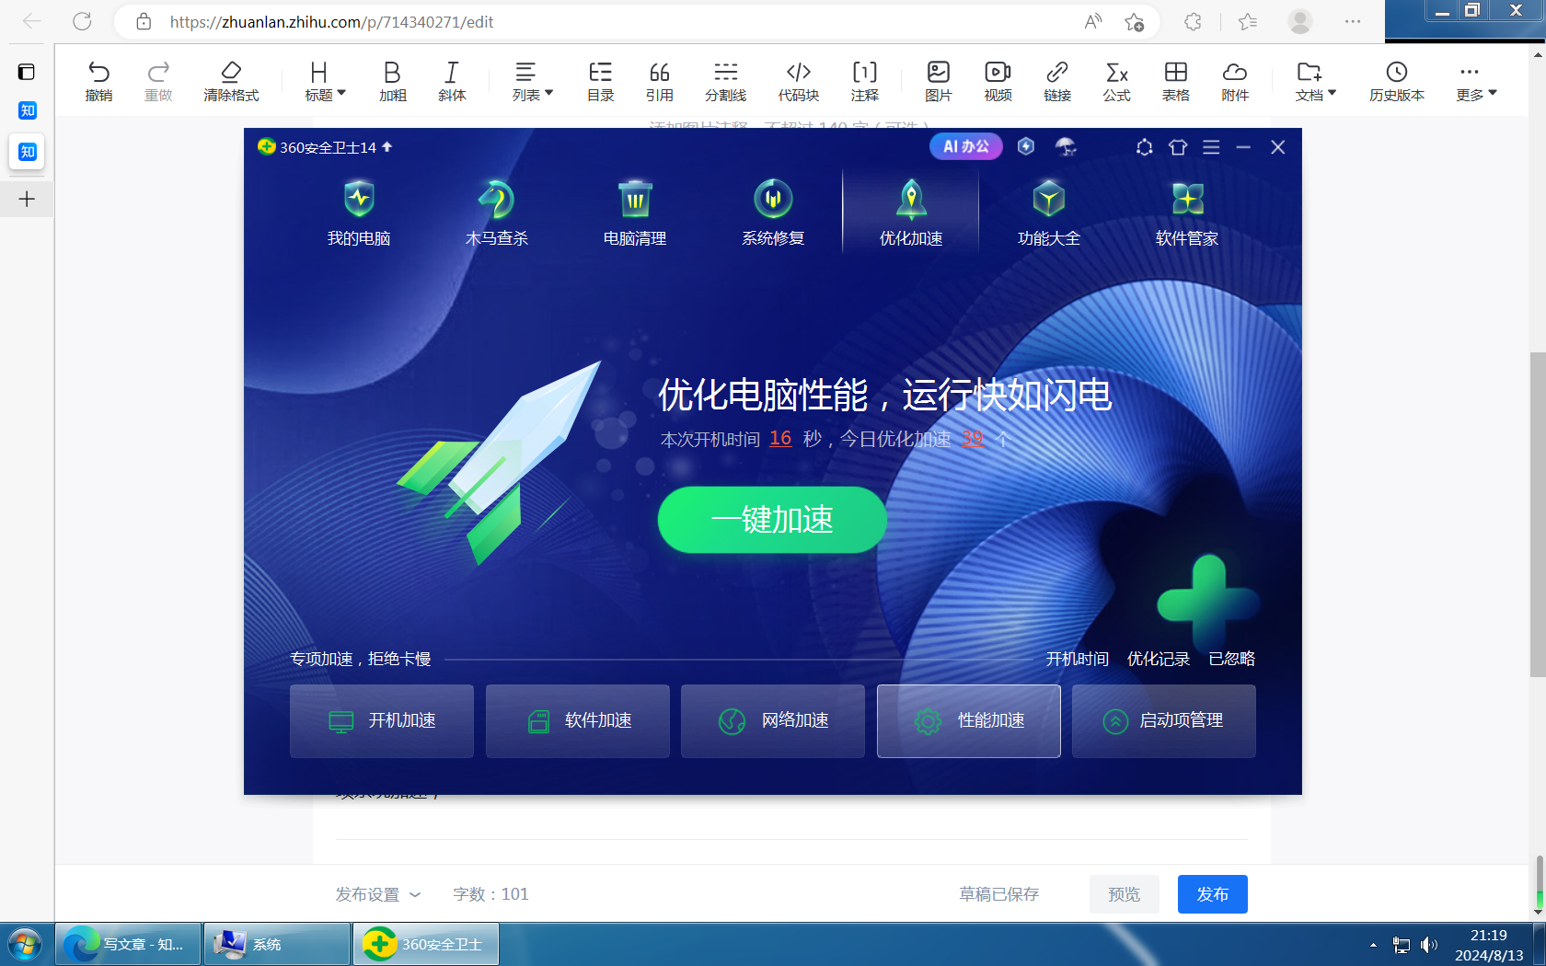Expand the 发布设置 publish settings dropdown

click(x=378, y=893)
